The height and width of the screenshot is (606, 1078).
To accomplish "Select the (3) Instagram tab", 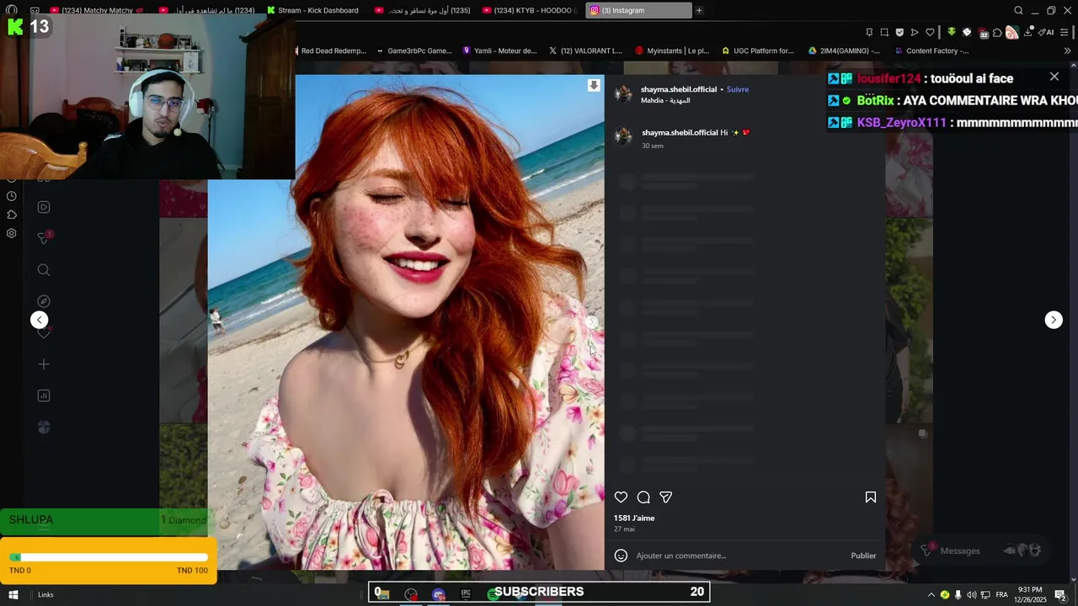I will click(638, 10).
